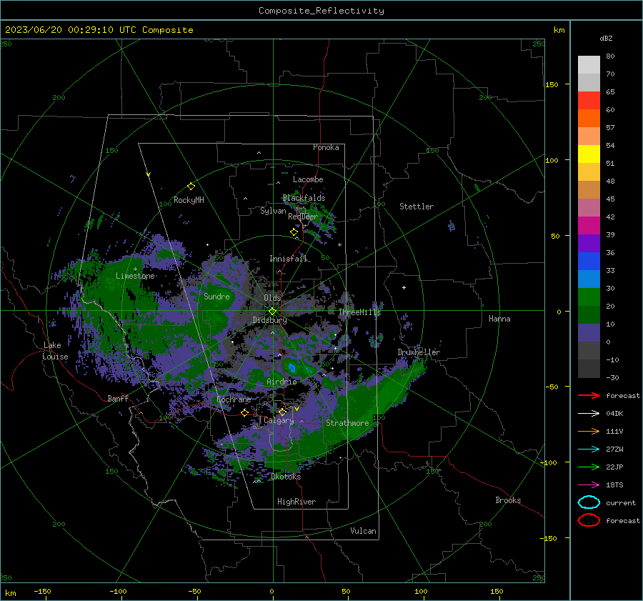
Task: Select the topmost light gray 80 dBZ swatch
Action: click(x=589, y=64)
